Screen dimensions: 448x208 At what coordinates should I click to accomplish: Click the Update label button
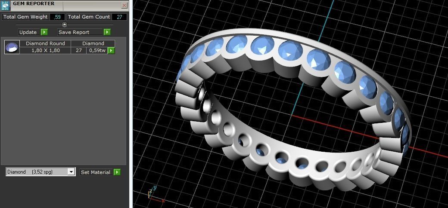pyautogui.click(x=28, y=32)
